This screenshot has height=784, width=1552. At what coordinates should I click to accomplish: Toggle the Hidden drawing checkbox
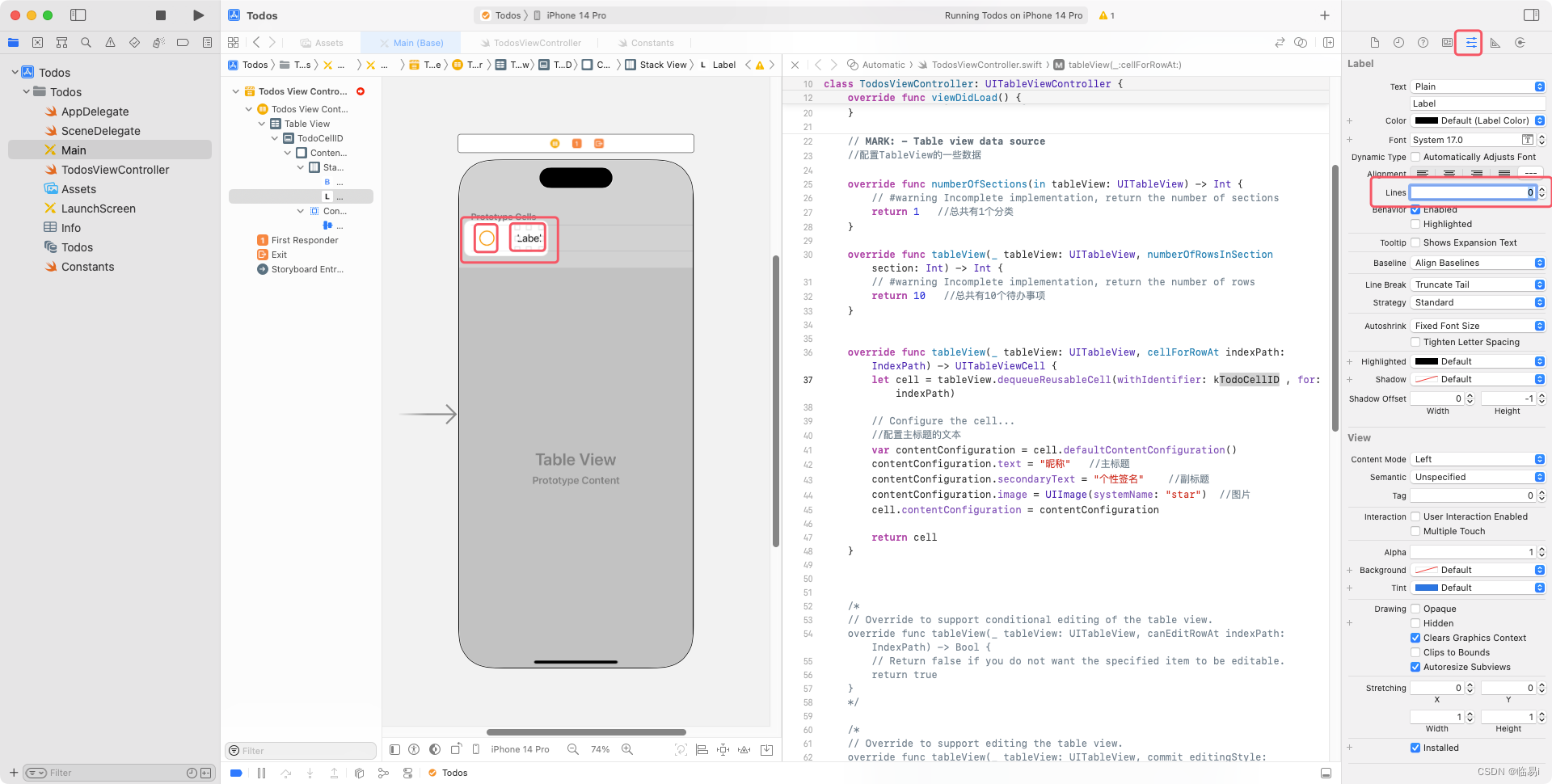tap(1415, 623)
